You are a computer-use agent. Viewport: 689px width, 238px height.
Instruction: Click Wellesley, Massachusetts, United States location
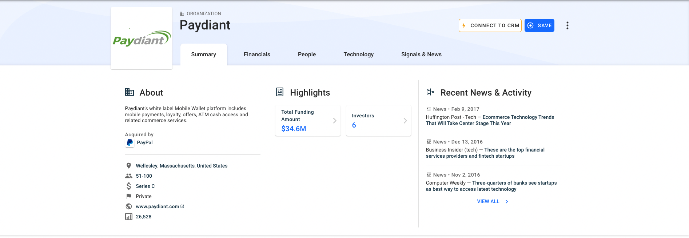click(x=182, y=166)
